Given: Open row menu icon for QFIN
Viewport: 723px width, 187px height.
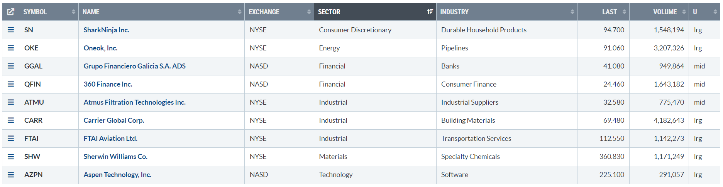Looking at the screenshot, I should click(11, 84).
